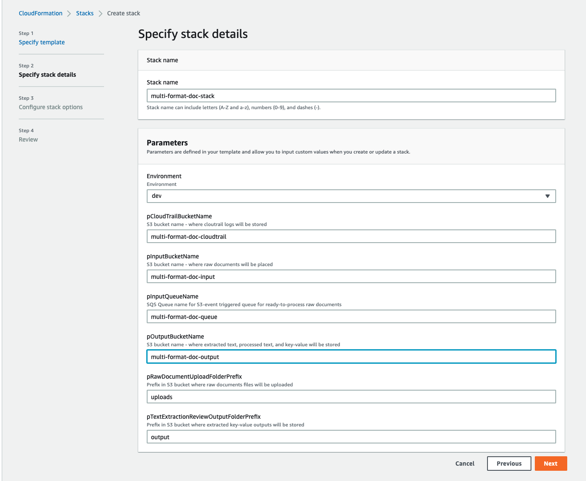Click the 'extracted key-value outputs' prefix description

pos(226,425)
